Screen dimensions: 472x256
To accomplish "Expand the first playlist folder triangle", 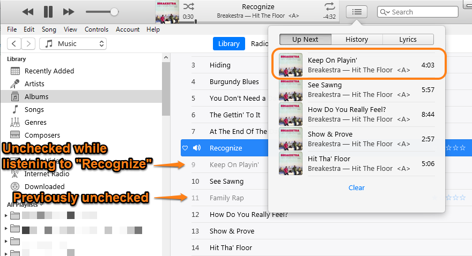I will tap(6, 215).
